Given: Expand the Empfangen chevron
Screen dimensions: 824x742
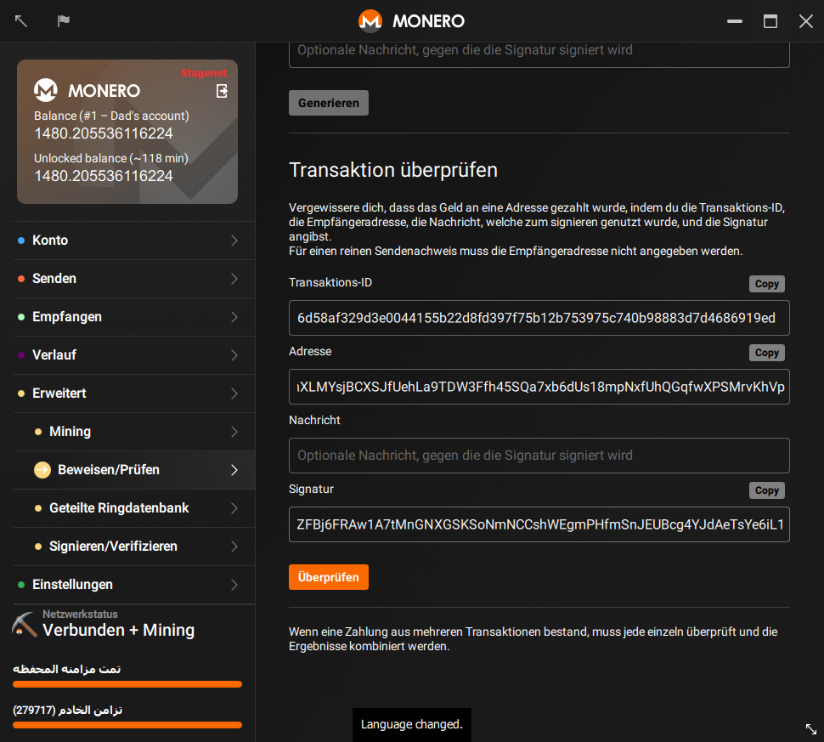Looking at the screenshot, I should coord(234,317).
